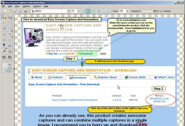Save using the floppy disk icon
The height and width of the screenshot is (126, 185).
(14, 11)
